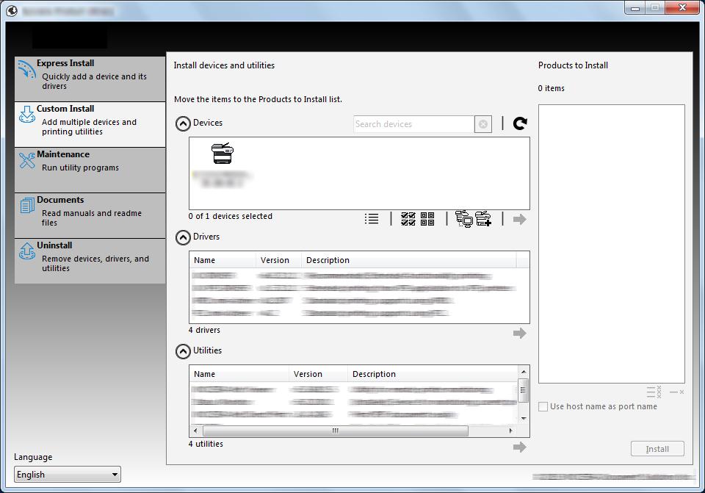Close the installer window
Image resolution: width=705 pixels, height=493 pixels.
pyautogui.click(x=682, y=7)
